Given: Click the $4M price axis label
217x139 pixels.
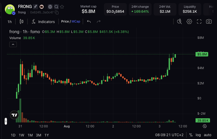Looking at the screenshot, I should click(x=200, y=68).
